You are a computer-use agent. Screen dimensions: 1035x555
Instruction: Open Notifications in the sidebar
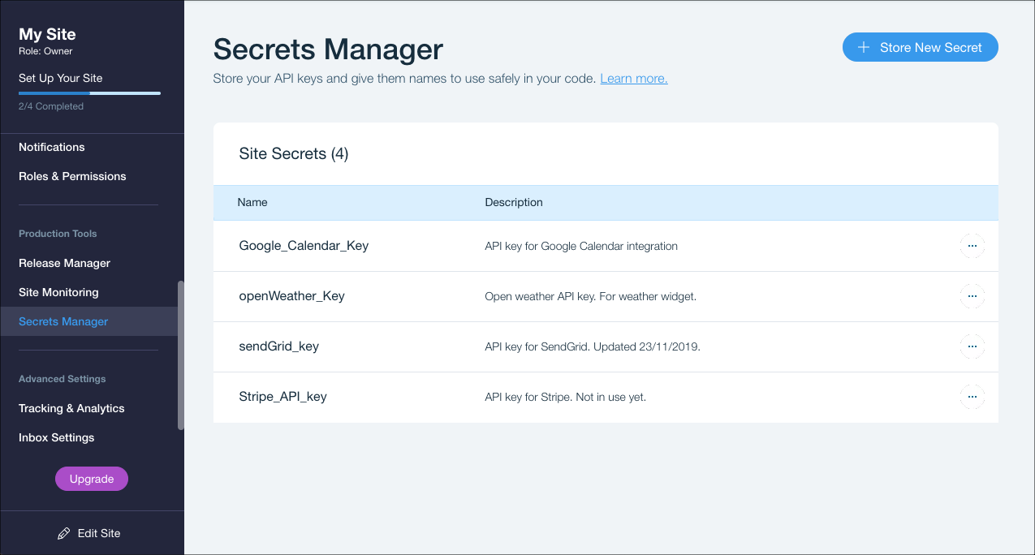52,147
